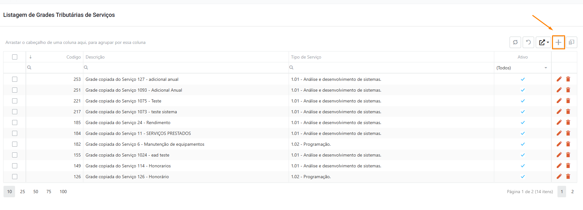Viewport: 583px width, 210px height.
Task: Click the copy grade icon in toolbar
Action: tap(571, 42)
